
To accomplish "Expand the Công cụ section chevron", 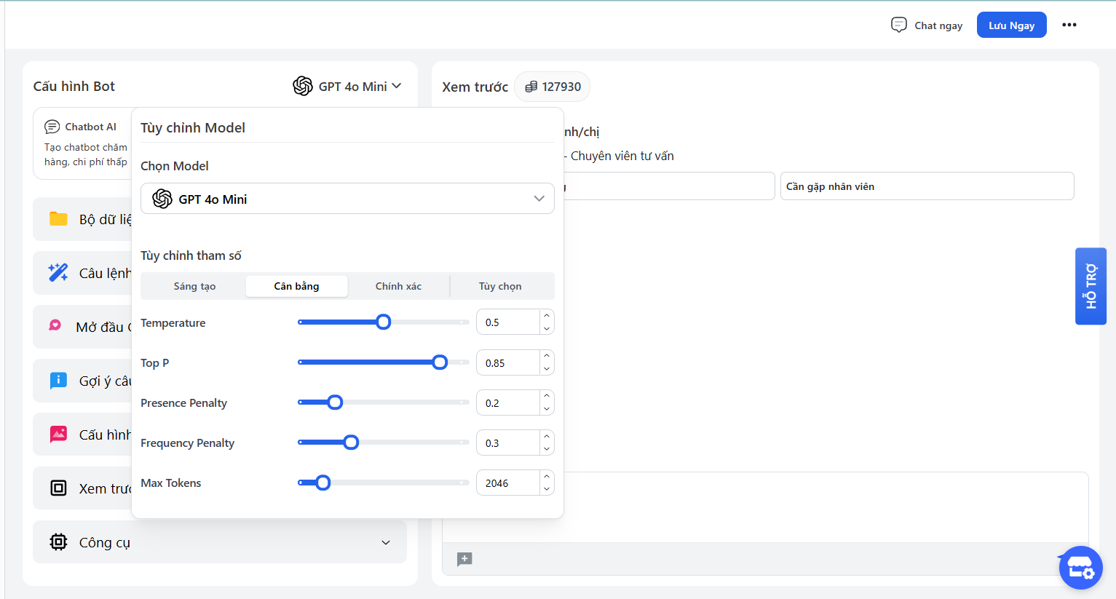I will pos(386,542).
